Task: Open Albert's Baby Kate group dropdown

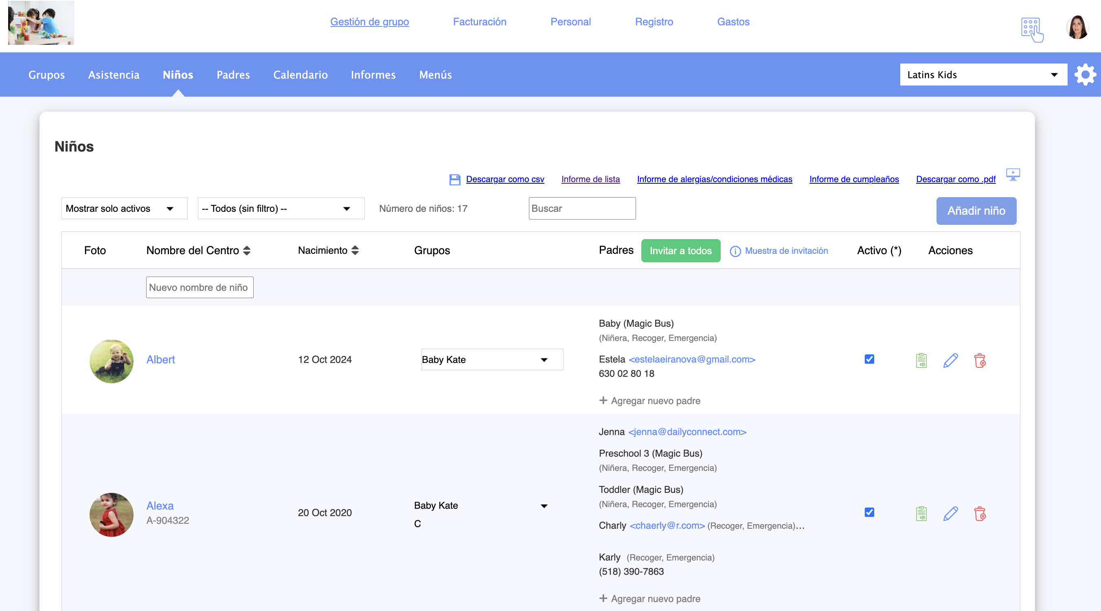Action: tap(491, 360)
